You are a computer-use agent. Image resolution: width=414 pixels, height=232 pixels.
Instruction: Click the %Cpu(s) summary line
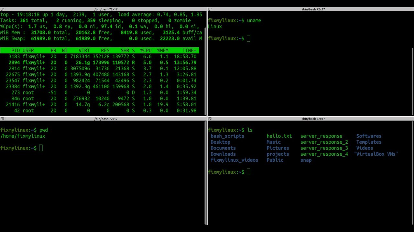[x=100, y=27]
